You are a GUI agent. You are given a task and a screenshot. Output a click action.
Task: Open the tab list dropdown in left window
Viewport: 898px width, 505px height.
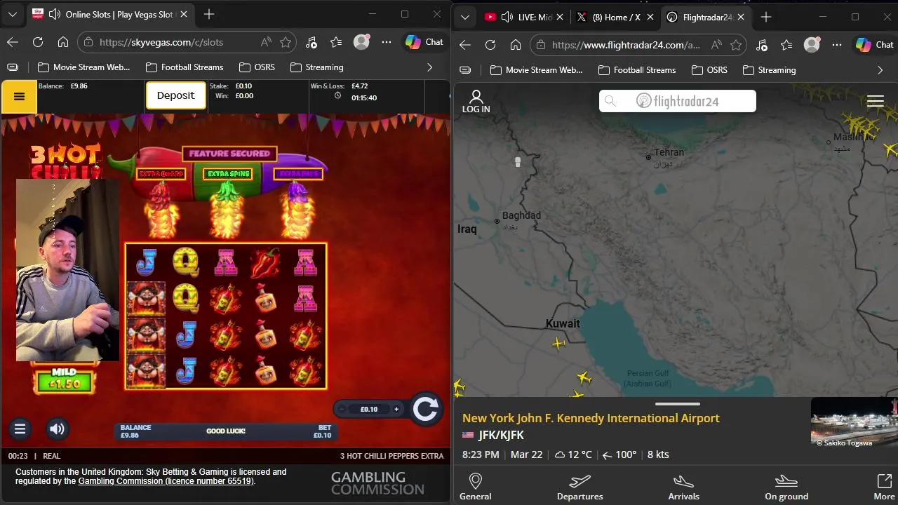tap(13, 14)
